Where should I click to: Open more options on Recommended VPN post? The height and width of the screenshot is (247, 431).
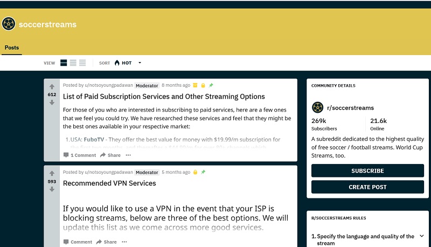tap(124, 242)
